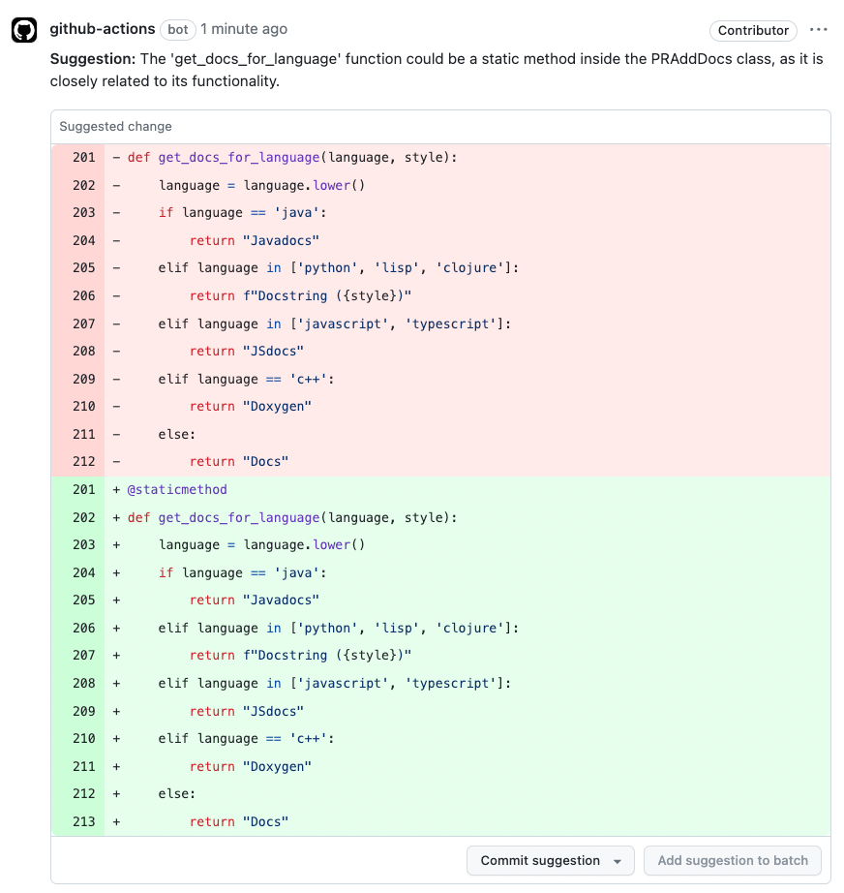Screen dimensions: 844x893
Task: Open the three-dot comment options menu
Action: (819, 30)
